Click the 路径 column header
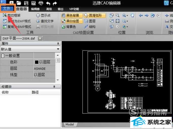Viewport: 173px width, 129px height. pos(35,92)
